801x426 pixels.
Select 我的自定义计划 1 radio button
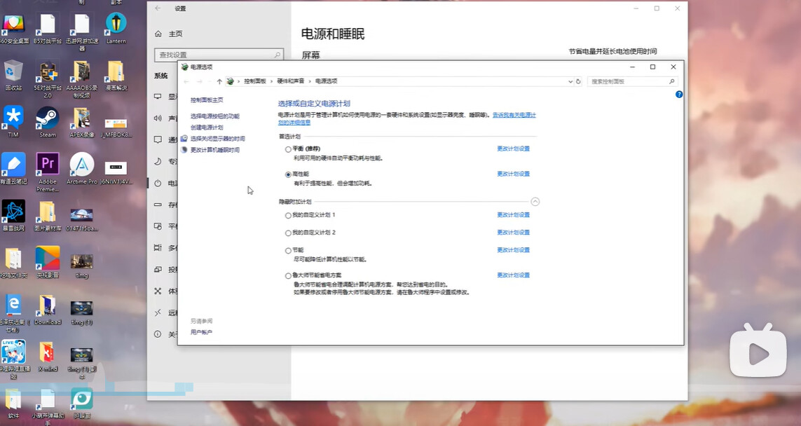[x=288, y=215]
